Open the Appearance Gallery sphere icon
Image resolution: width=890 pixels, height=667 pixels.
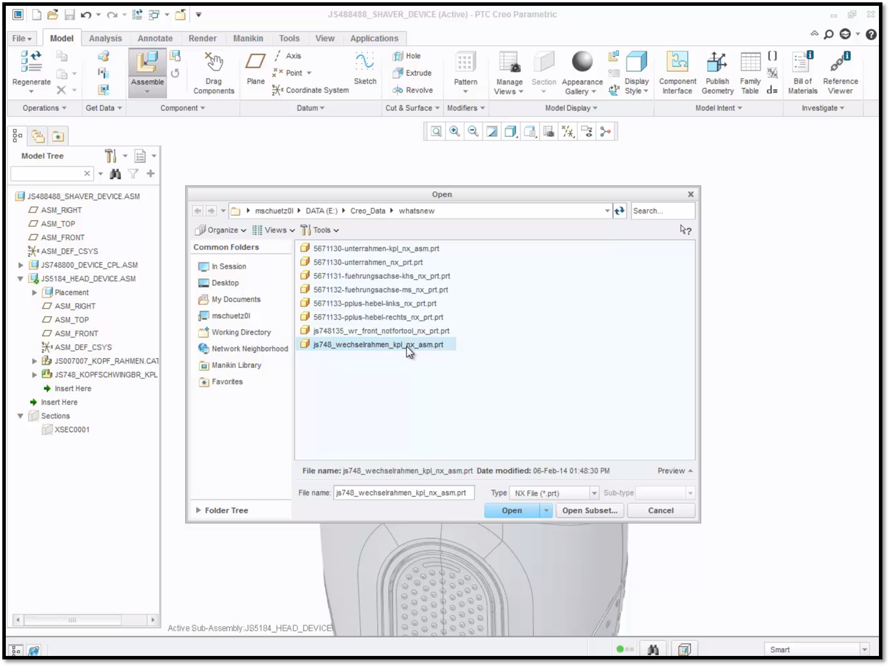pos(582,61)
